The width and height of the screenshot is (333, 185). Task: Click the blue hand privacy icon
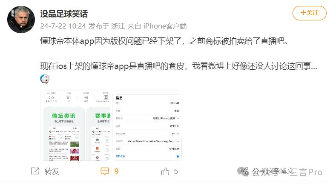[x=178, y=156]
